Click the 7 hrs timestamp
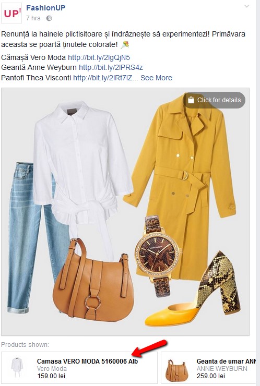 pyautogui.click(x=33, y=18)
